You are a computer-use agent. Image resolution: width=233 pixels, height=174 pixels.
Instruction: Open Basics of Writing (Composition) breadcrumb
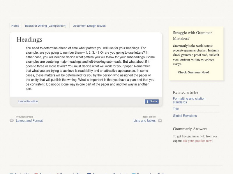45,26
